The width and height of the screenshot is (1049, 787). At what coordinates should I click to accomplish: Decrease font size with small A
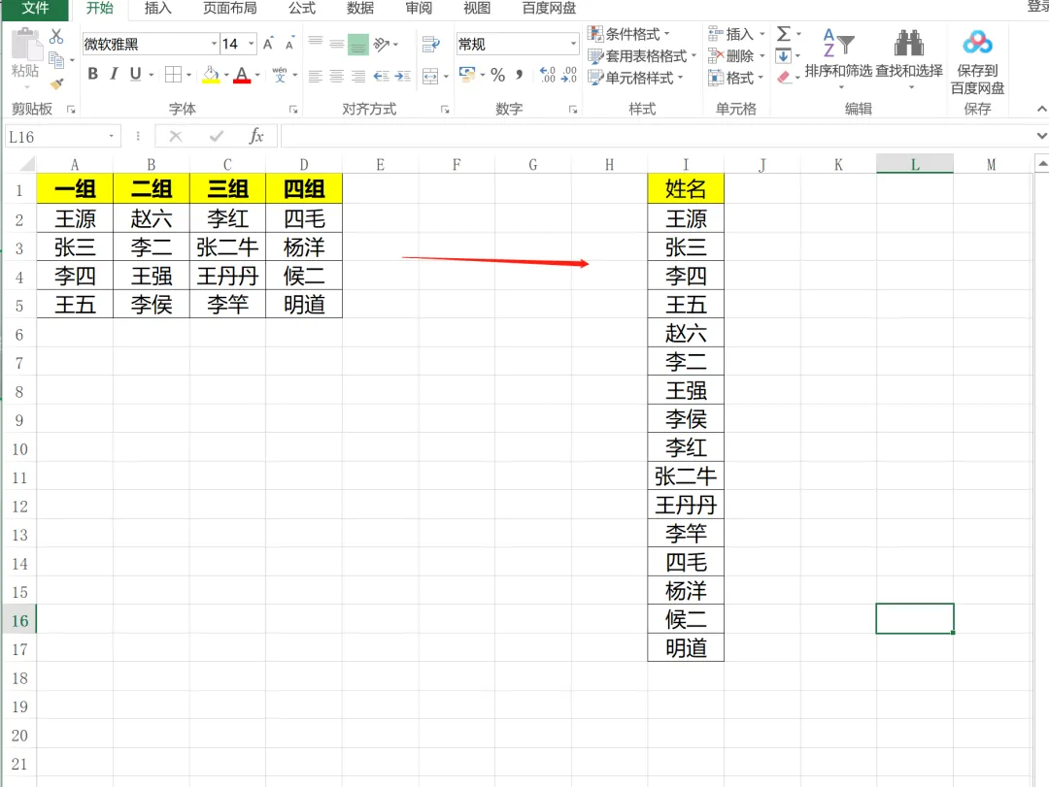pos(289,44)
